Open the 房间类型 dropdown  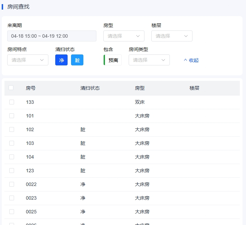[x=149, y=60]
